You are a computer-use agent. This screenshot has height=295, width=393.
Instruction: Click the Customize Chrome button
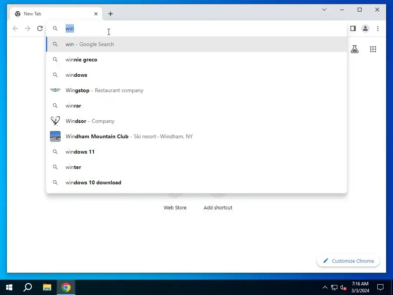(x=348, y=261)
